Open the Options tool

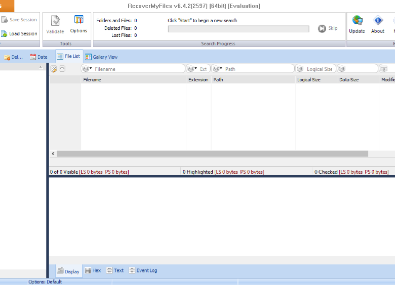pos(78,24)
